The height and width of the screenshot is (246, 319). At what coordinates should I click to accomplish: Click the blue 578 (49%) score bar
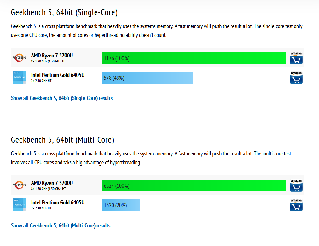tap(148, 78)
